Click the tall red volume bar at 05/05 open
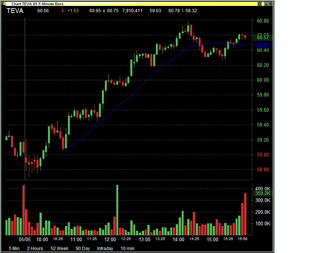 24,210
